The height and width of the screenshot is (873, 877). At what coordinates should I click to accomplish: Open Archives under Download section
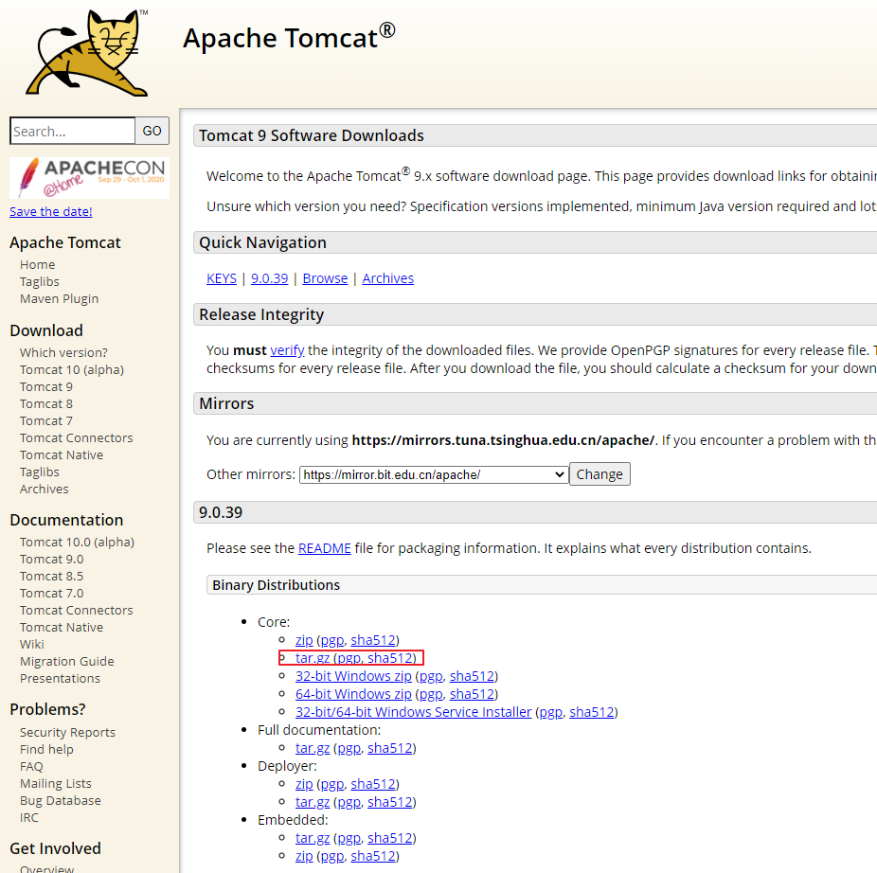[x=45, y=489]
